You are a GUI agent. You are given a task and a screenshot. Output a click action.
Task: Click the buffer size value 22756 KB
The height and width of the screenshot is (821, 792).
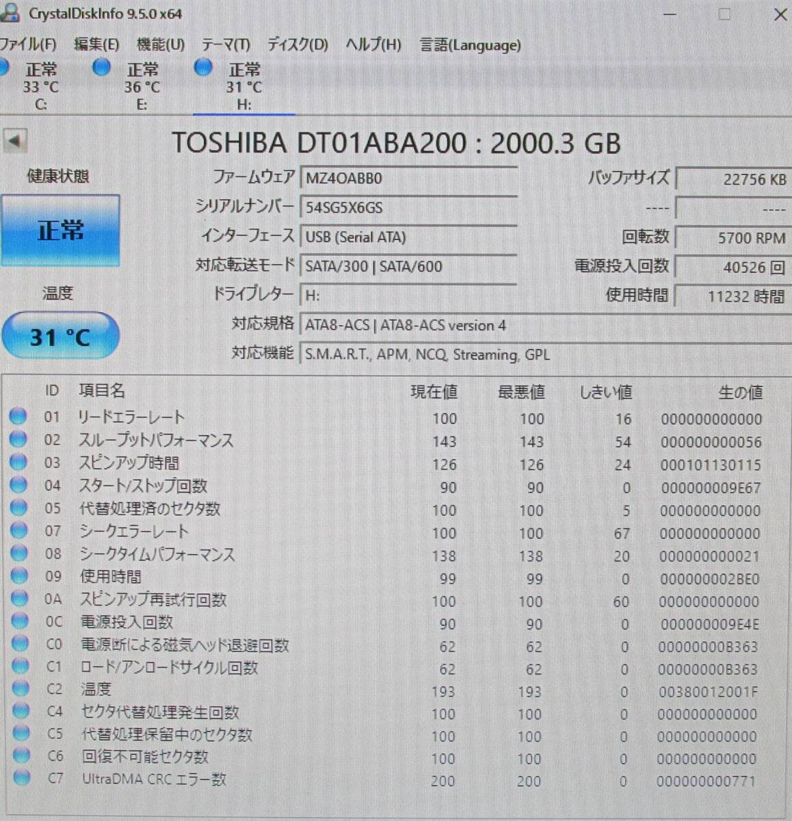point(734,179)
